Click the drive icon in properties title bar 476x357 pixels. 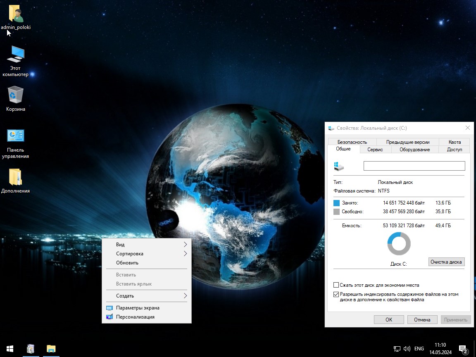click(x=331, y=128)
